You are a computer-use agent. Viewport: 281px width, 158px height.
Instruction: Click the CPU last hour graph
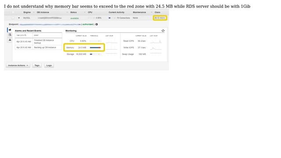111,42
